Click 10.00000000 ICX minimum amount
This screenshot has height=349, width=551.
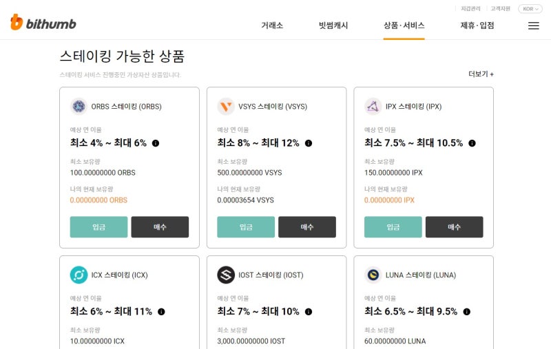coord(97,341)
